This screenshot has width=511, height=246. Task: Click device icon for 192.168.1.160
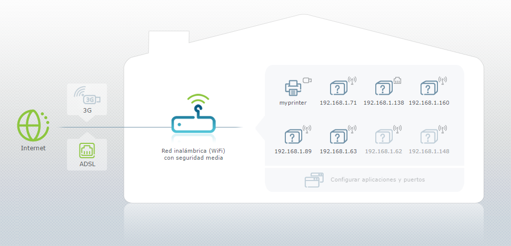point(428,88)
